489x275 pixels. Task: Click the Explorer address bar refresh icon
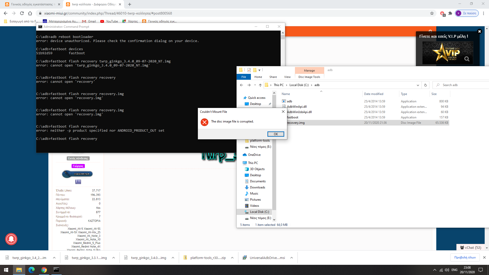425,85
